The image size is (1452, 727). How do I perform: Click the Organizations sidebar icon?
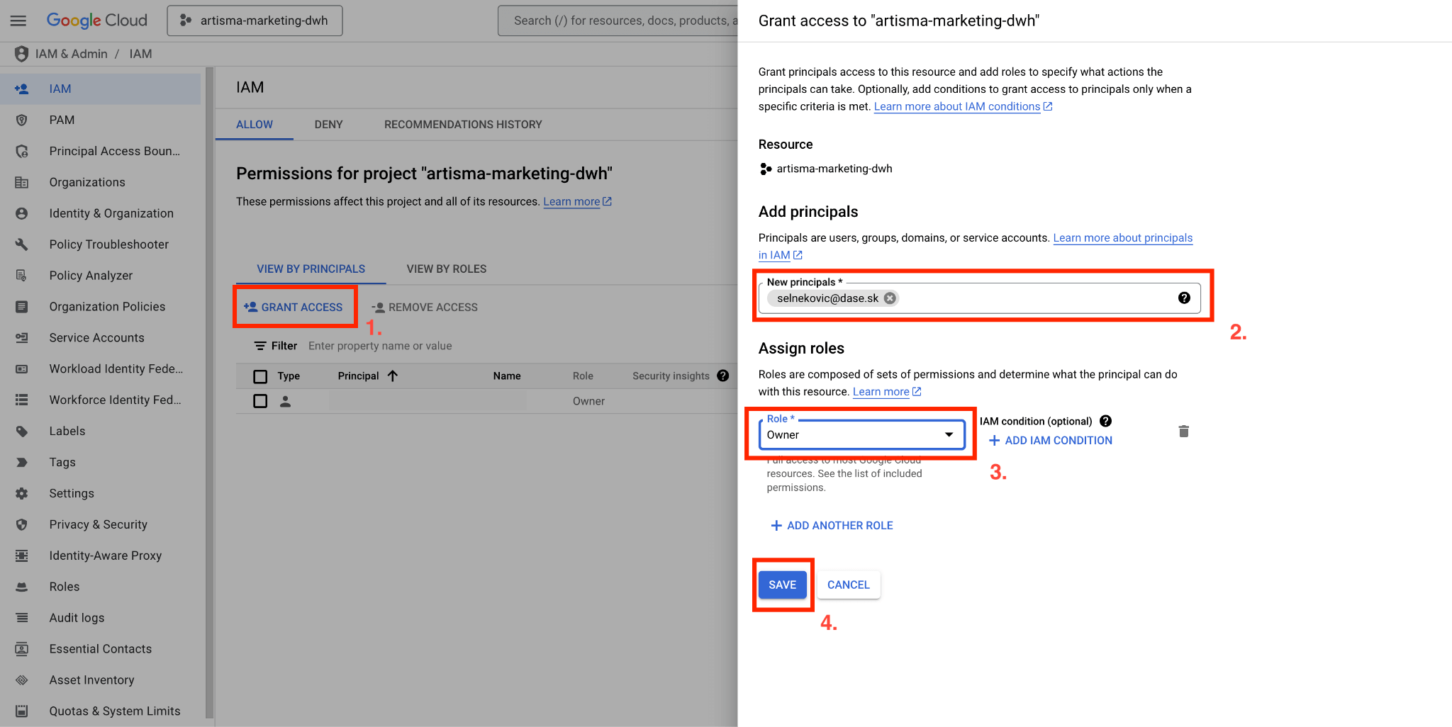click(x=22, y=183)
